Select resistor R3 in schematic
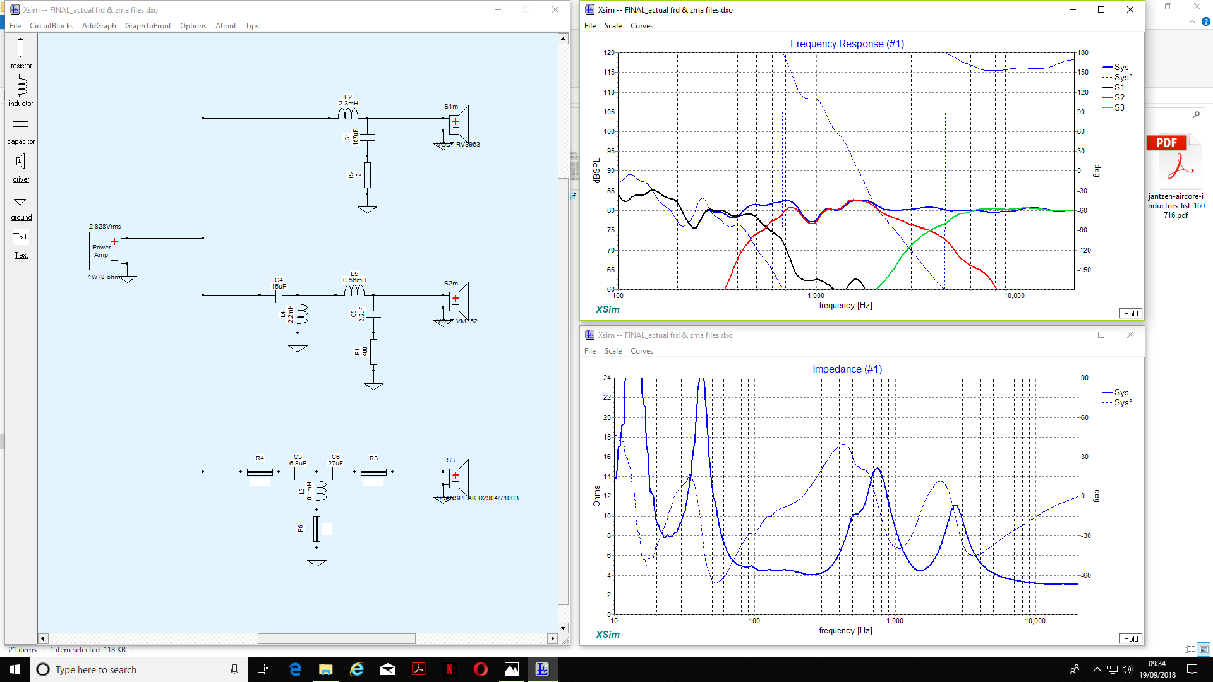1213x682 pixels. click(x=373, y=472)
